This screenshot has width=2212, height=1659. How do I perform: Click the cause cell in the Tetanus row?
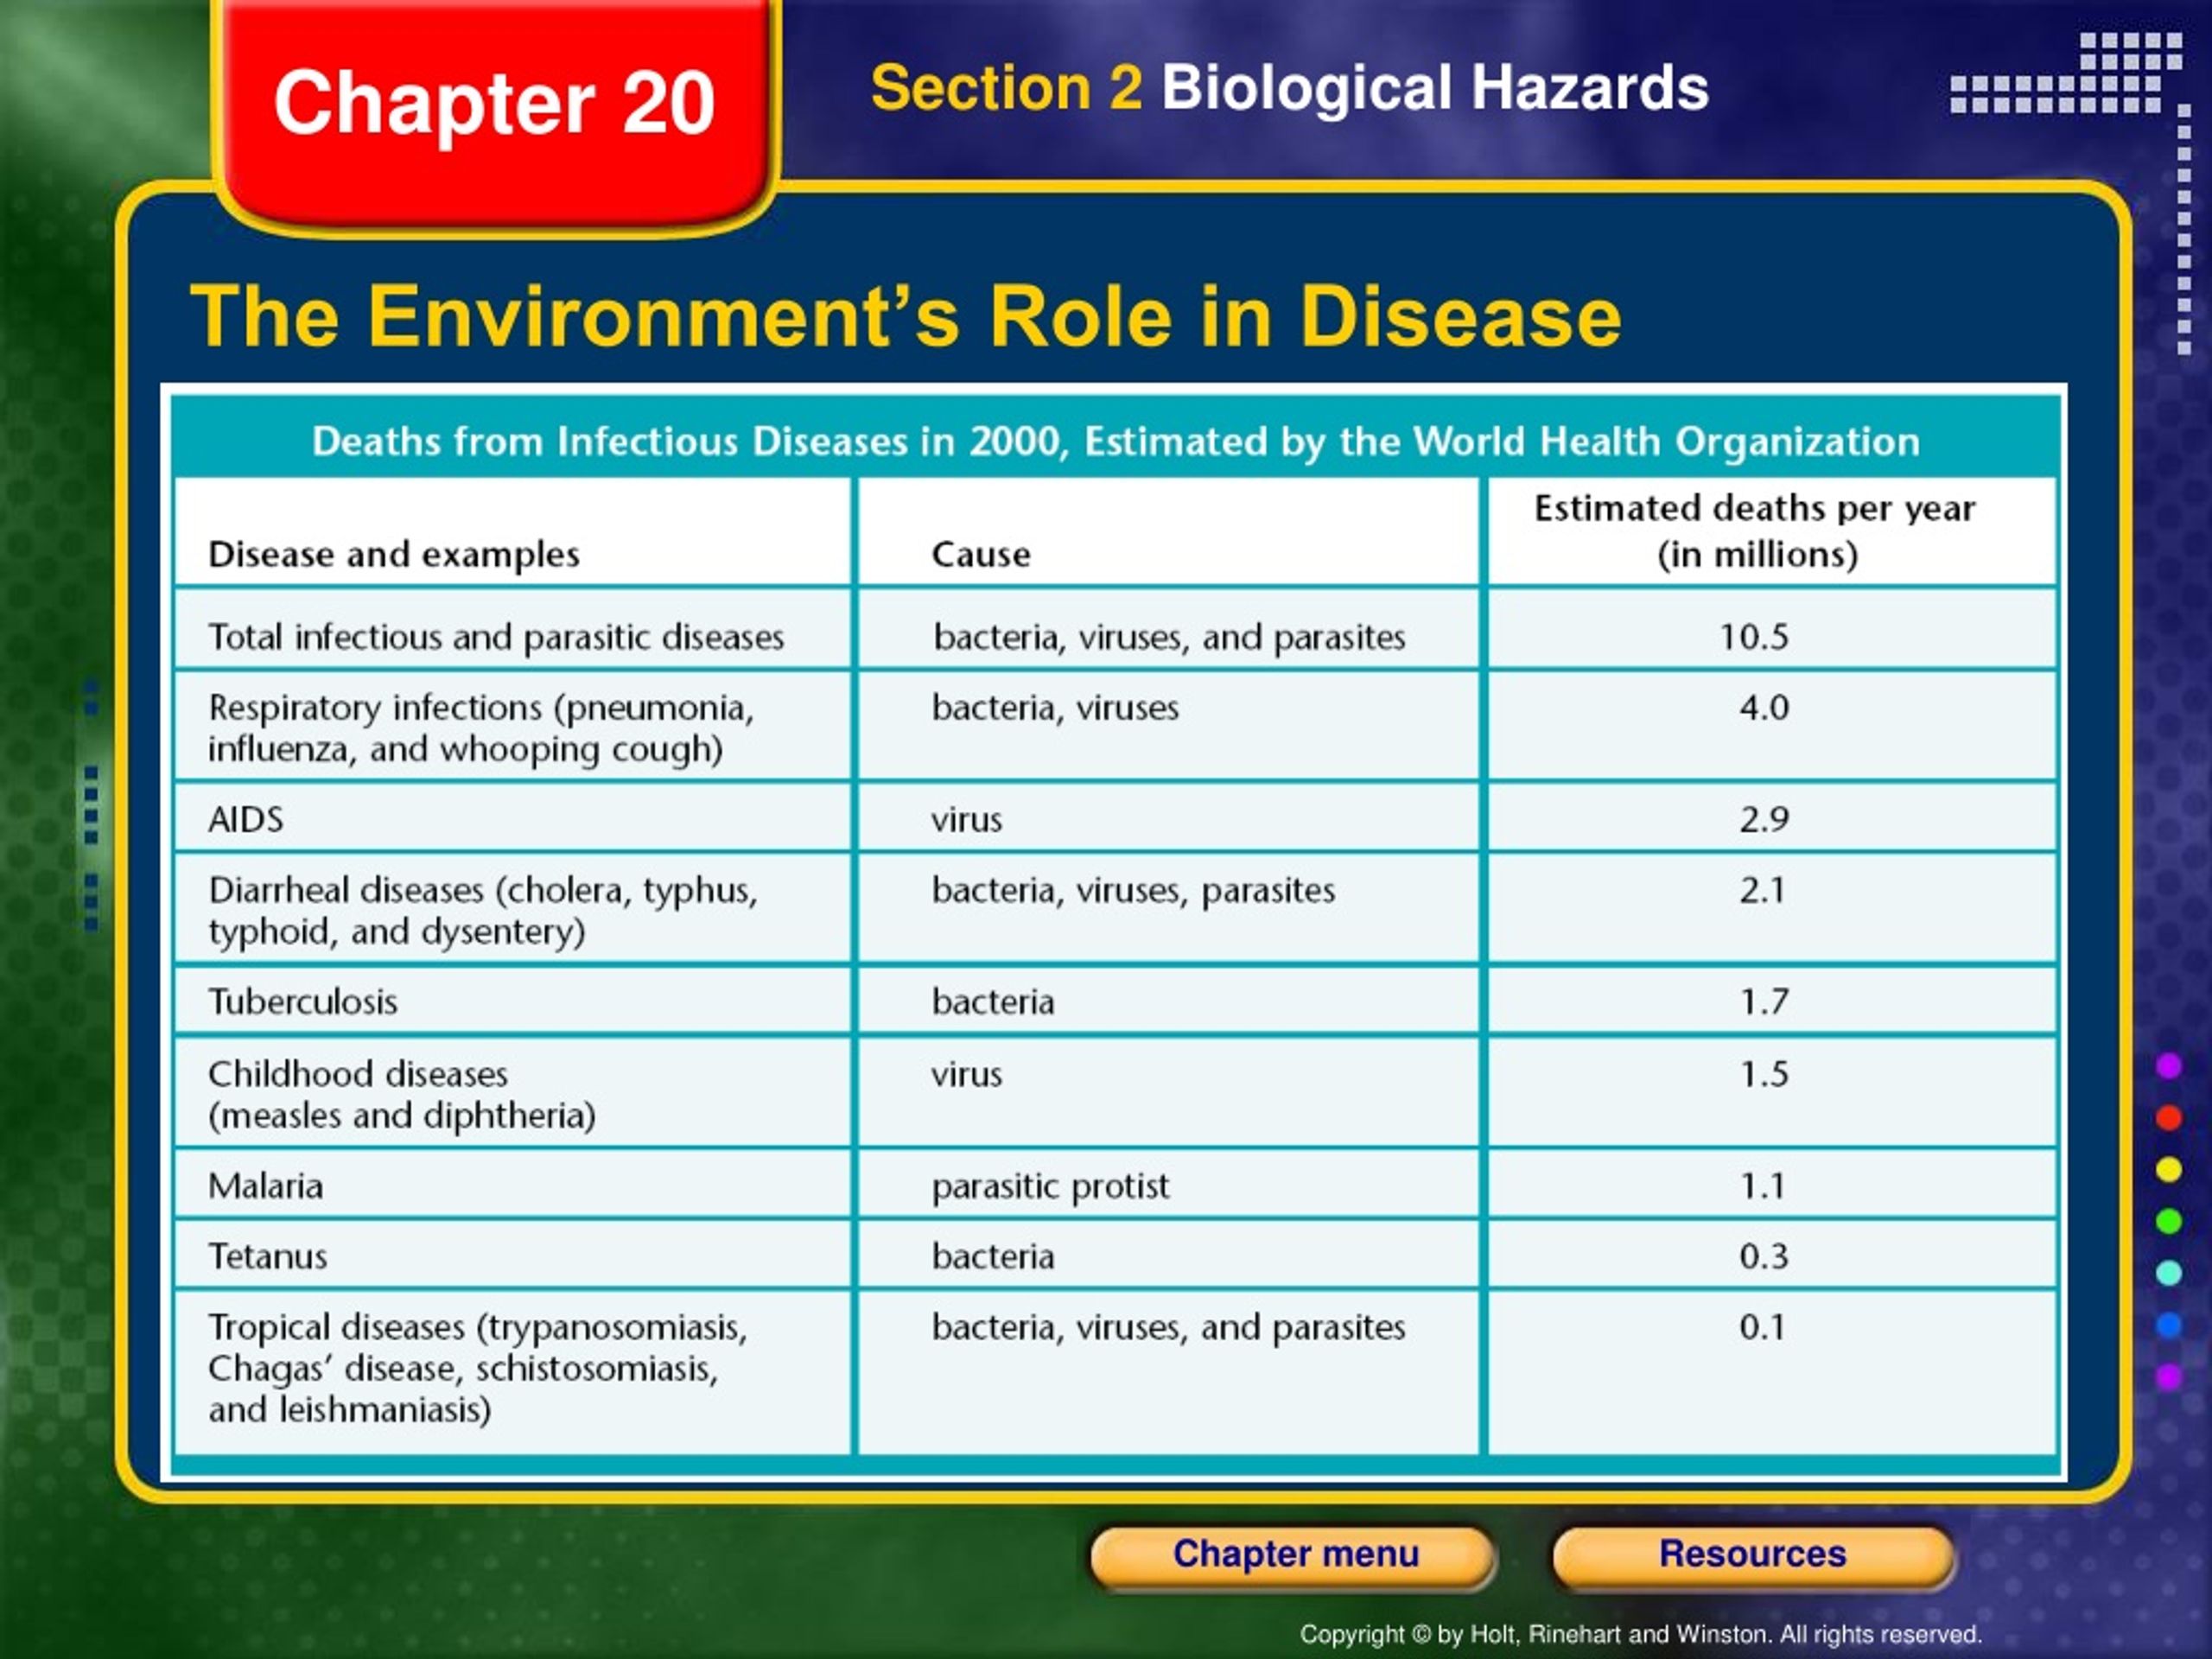1168,1255
